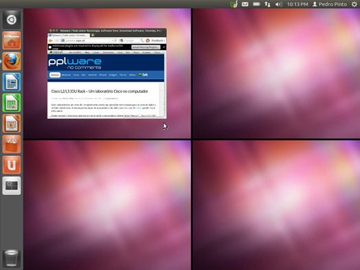The image size is (360, 270).
Task: Open the volume speaker indicator
Action: pyautogui.click(x=278, y=4)
